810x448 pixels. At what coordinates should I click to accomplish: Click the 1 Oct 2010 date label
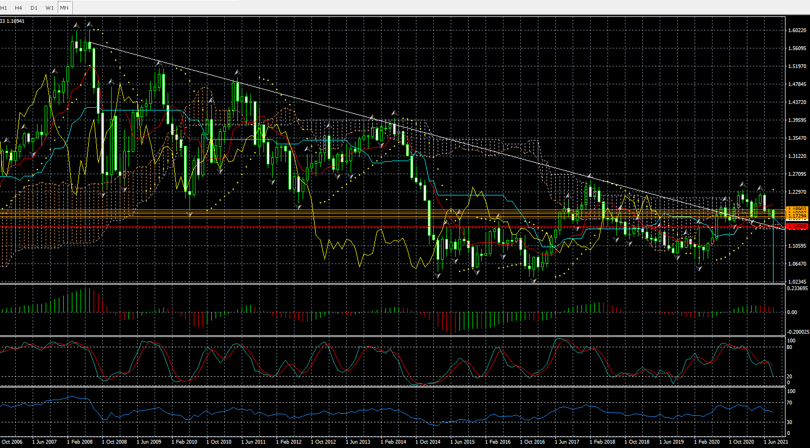coord(219,442)
